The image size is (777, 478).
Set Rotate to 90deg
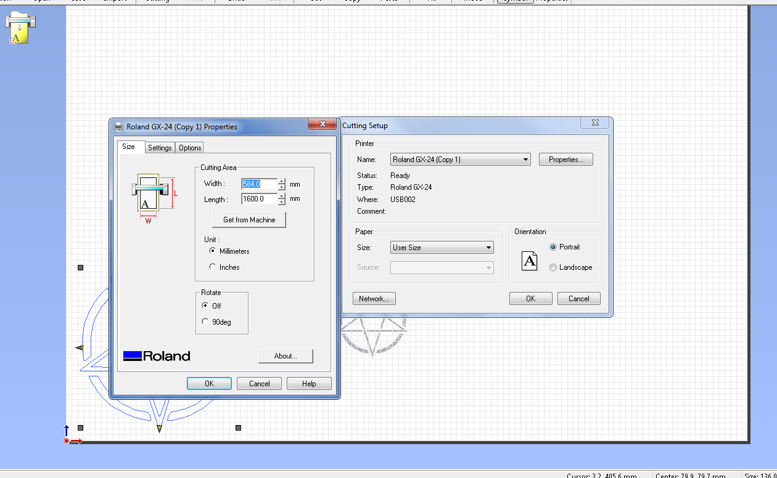point(205,322)
